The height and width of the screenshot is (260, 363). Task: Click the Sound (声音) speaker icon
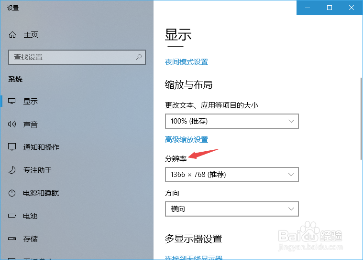12,125
